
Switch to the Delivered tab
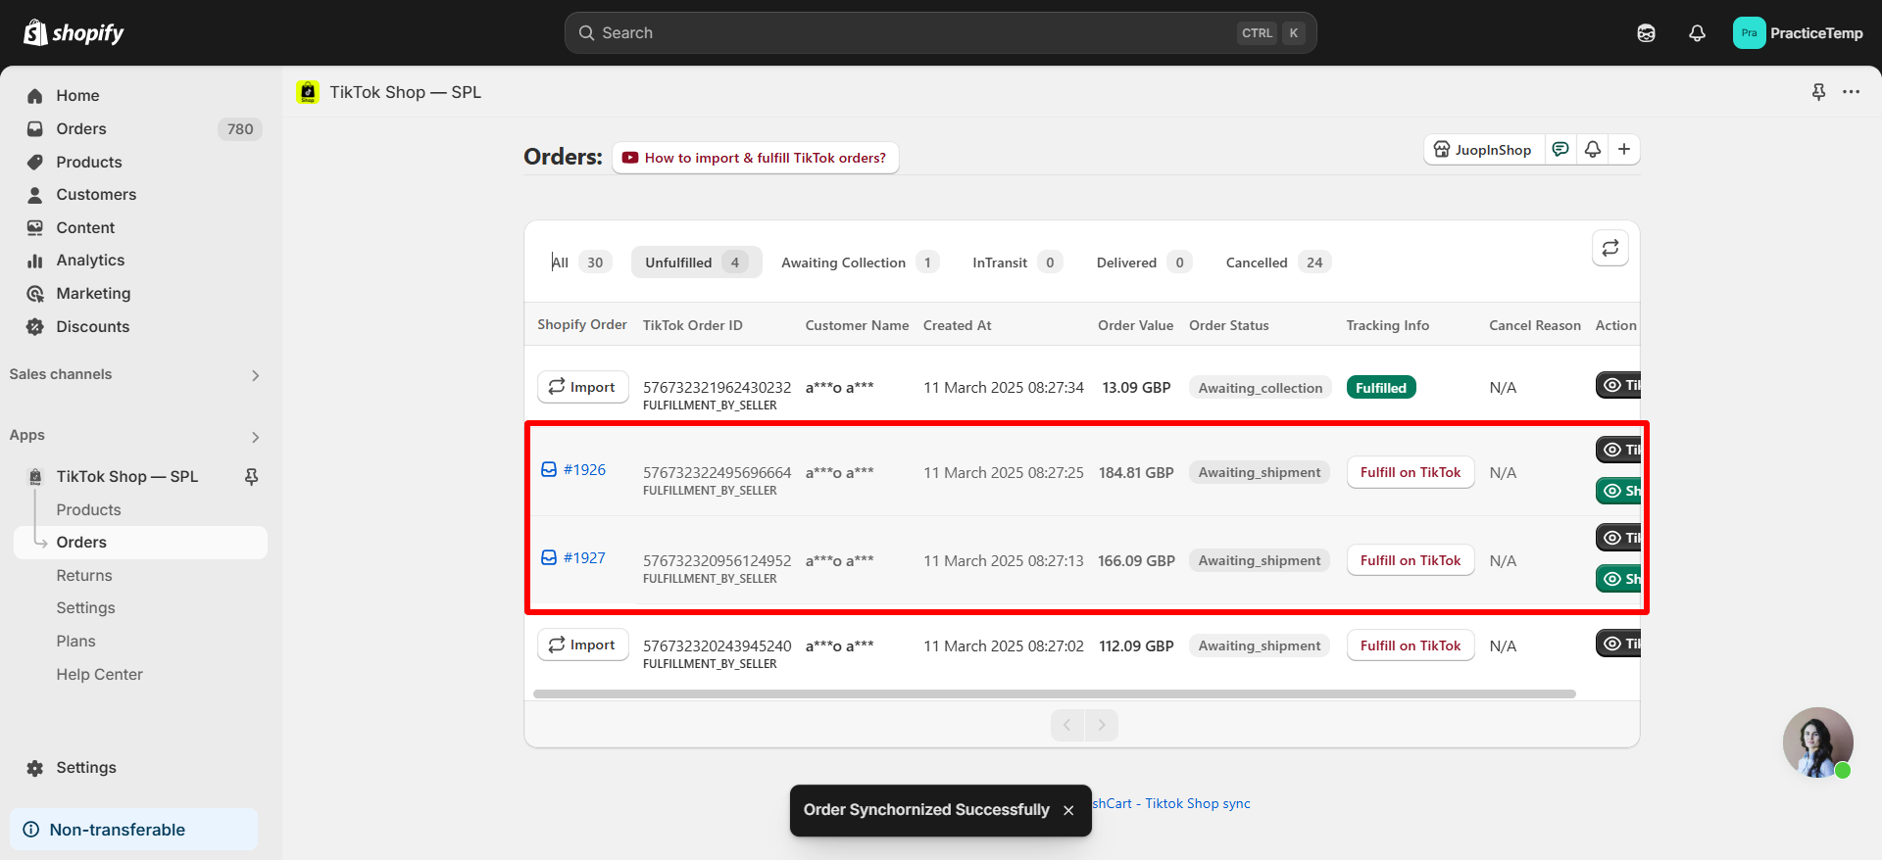point(1143,263)
